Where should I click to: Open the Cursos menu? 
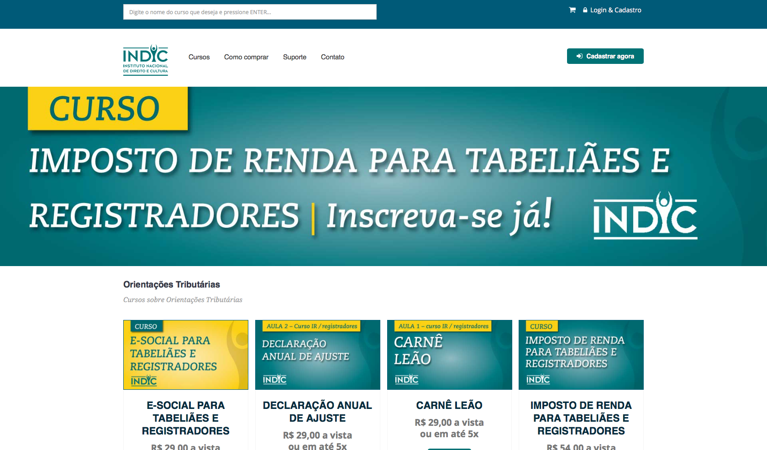199,57
